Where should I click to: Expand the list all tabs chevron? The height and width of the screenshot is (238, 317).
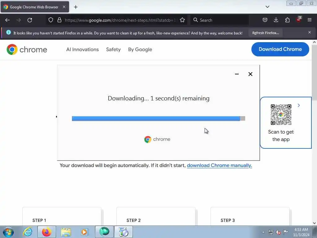pyautogui.click(x=267, y=7)
